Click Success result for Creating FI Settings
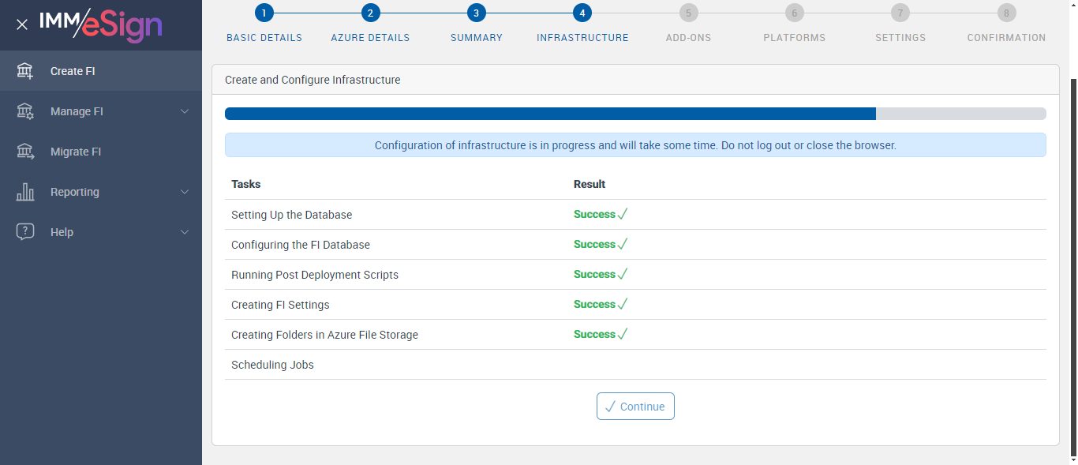1078x465 pixels. pos(601,305)
